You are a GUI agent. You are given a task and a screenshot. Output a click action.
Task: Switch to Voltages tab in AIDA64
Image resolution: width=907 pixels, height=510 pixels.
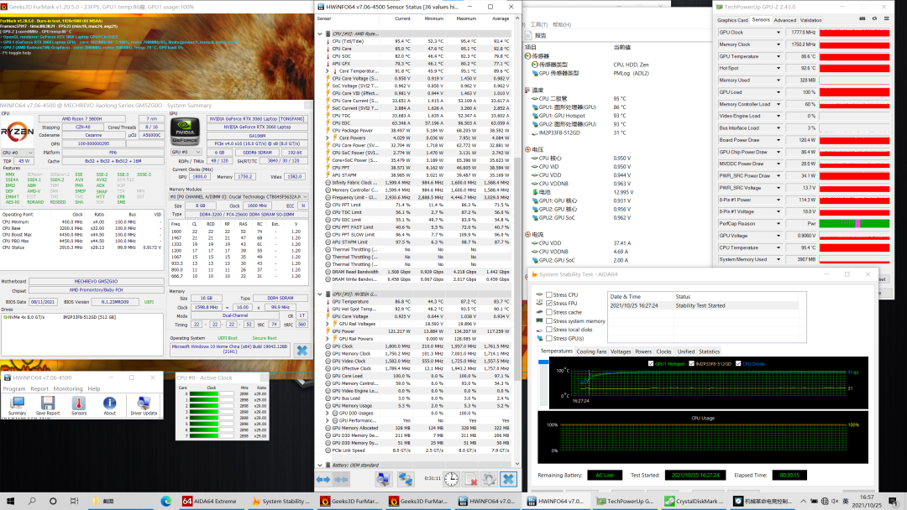click(x=621, y=351)
